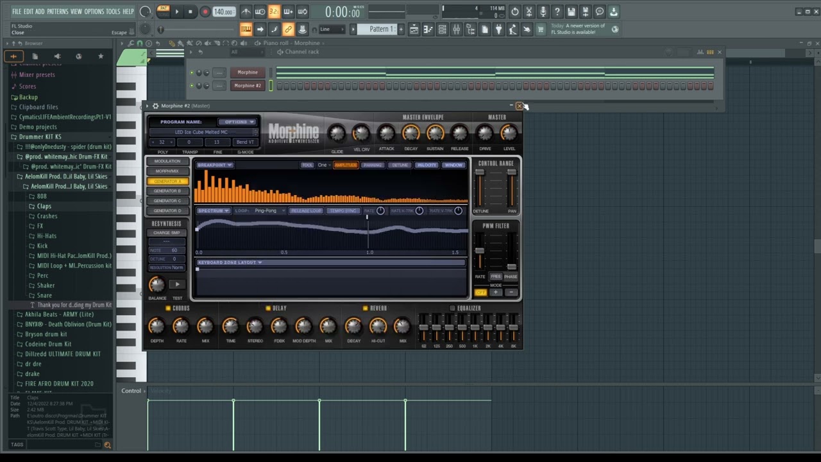Click the tempo 140.000 field

[223, 12]
